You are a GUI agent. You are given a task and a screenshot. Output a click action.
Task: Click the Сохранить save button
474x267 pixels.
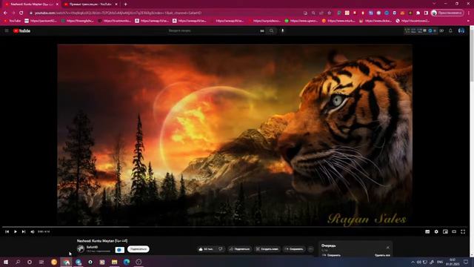pyautogui.click(x=294, y=249)
